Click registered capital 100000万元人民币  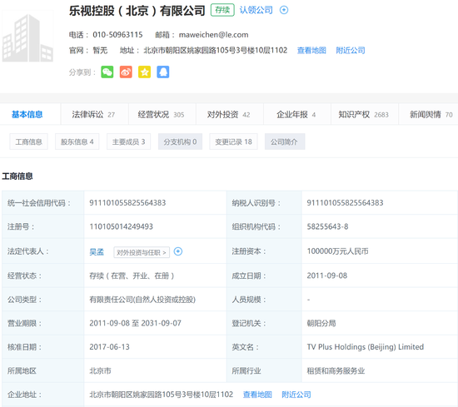coord(337,251)
